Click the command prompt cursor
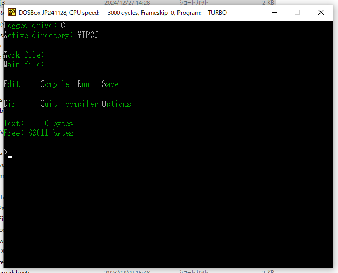This screenshot has height=273, width=338. pyautogui.click(x=10, y=157)
